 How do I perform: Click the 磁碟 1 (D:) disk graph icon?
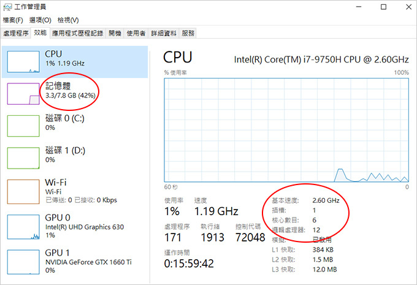click(x=23, y=158)
